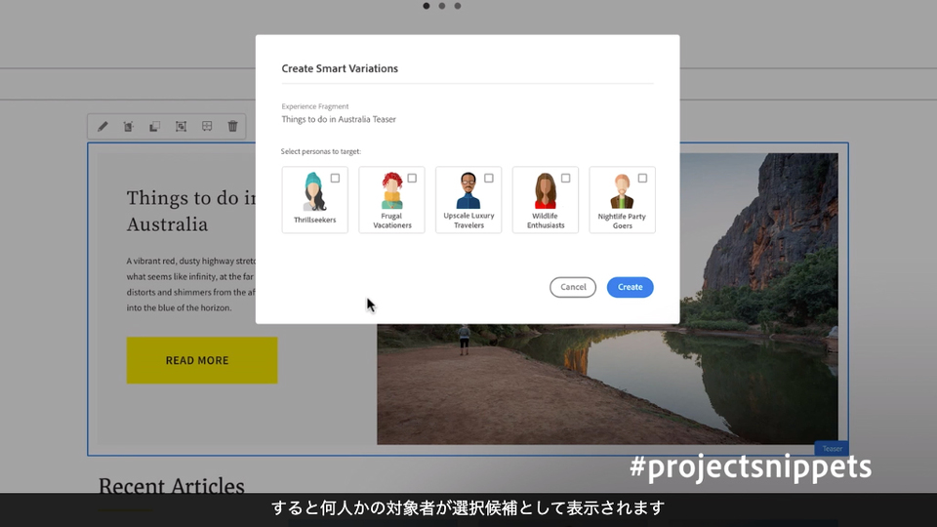The height and width of the screenshot is (527, 937).
Task: Select the first carousel dot indicator
Action: tap(427, 6)
